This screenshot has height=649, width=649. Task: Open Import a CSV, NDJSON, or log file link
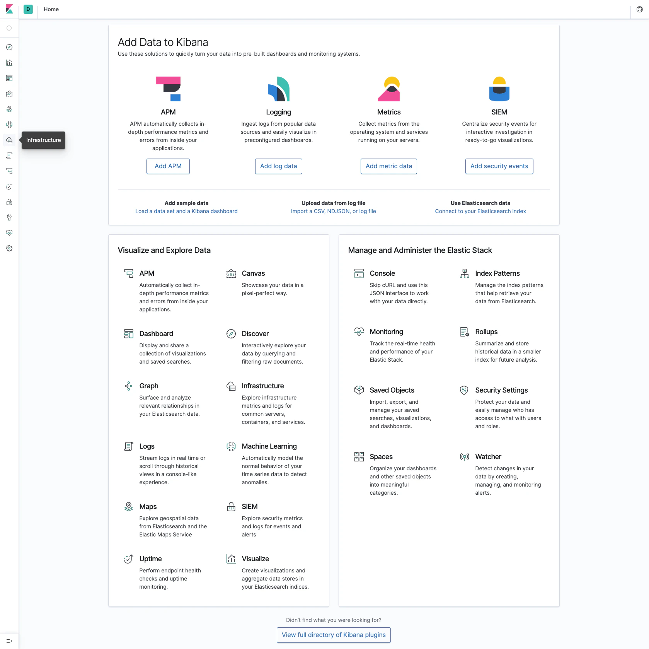pos(334,211)
